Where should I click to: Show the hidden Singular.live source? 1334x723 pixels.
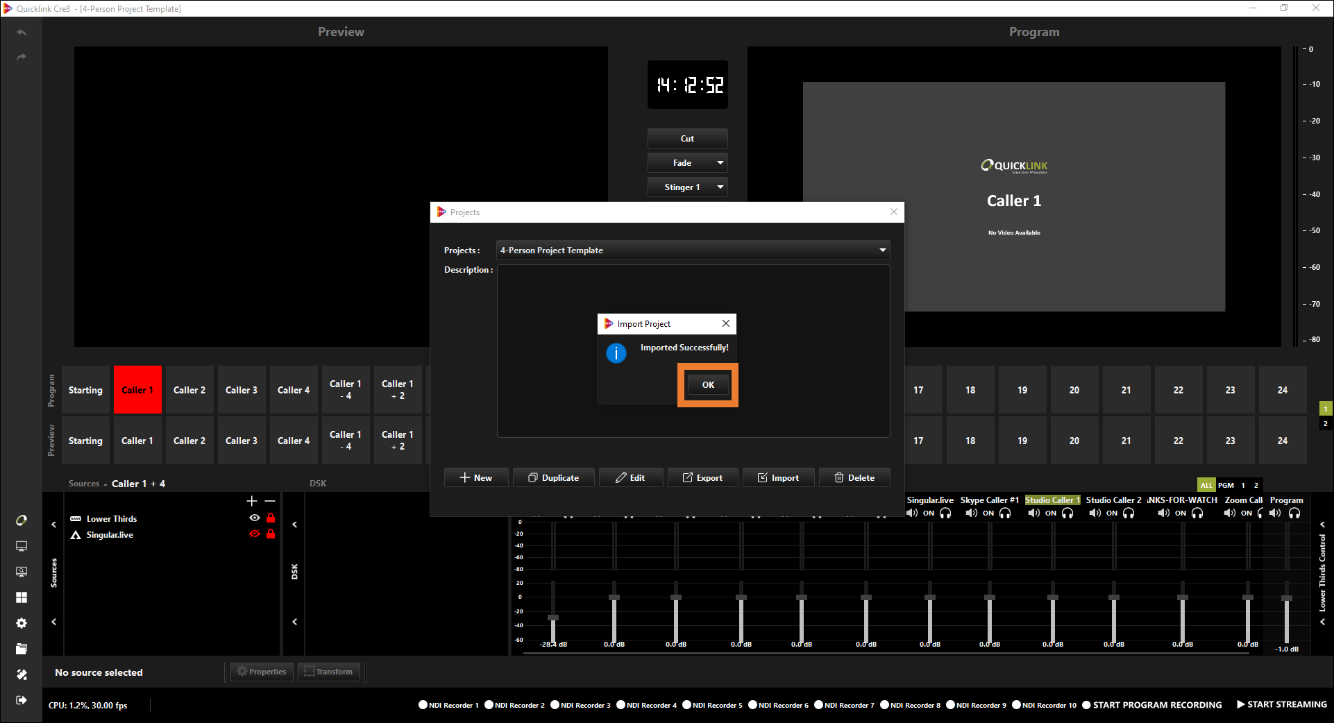pos(255,534)
